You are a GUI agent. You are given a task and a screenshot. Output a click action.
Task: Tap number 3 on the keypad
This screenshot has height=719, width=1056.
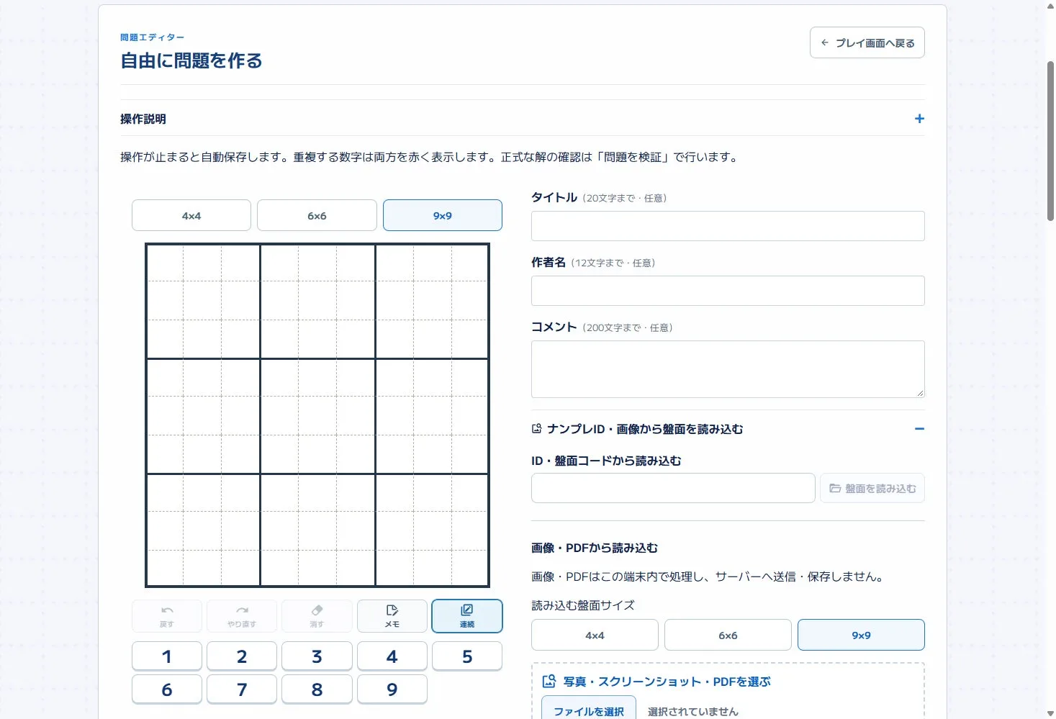click(317, 656)
